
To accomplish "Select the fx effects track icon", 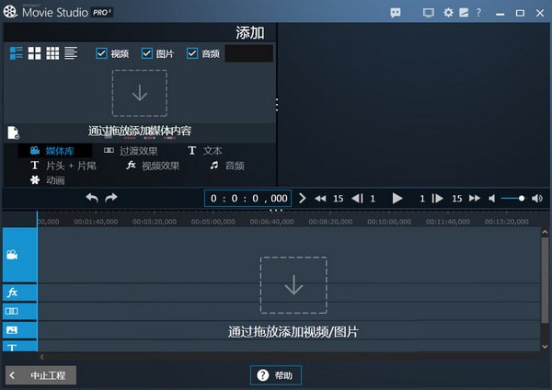I will pos(12,292).
